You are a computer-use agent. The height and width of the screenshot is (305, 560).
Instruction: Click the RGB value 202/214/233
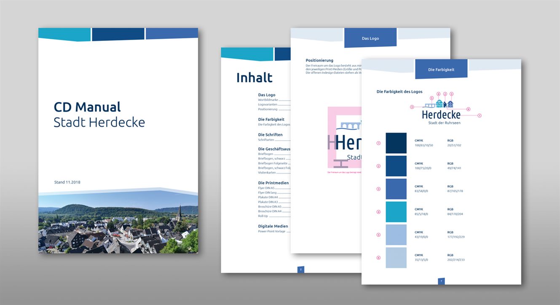[456, 260]
